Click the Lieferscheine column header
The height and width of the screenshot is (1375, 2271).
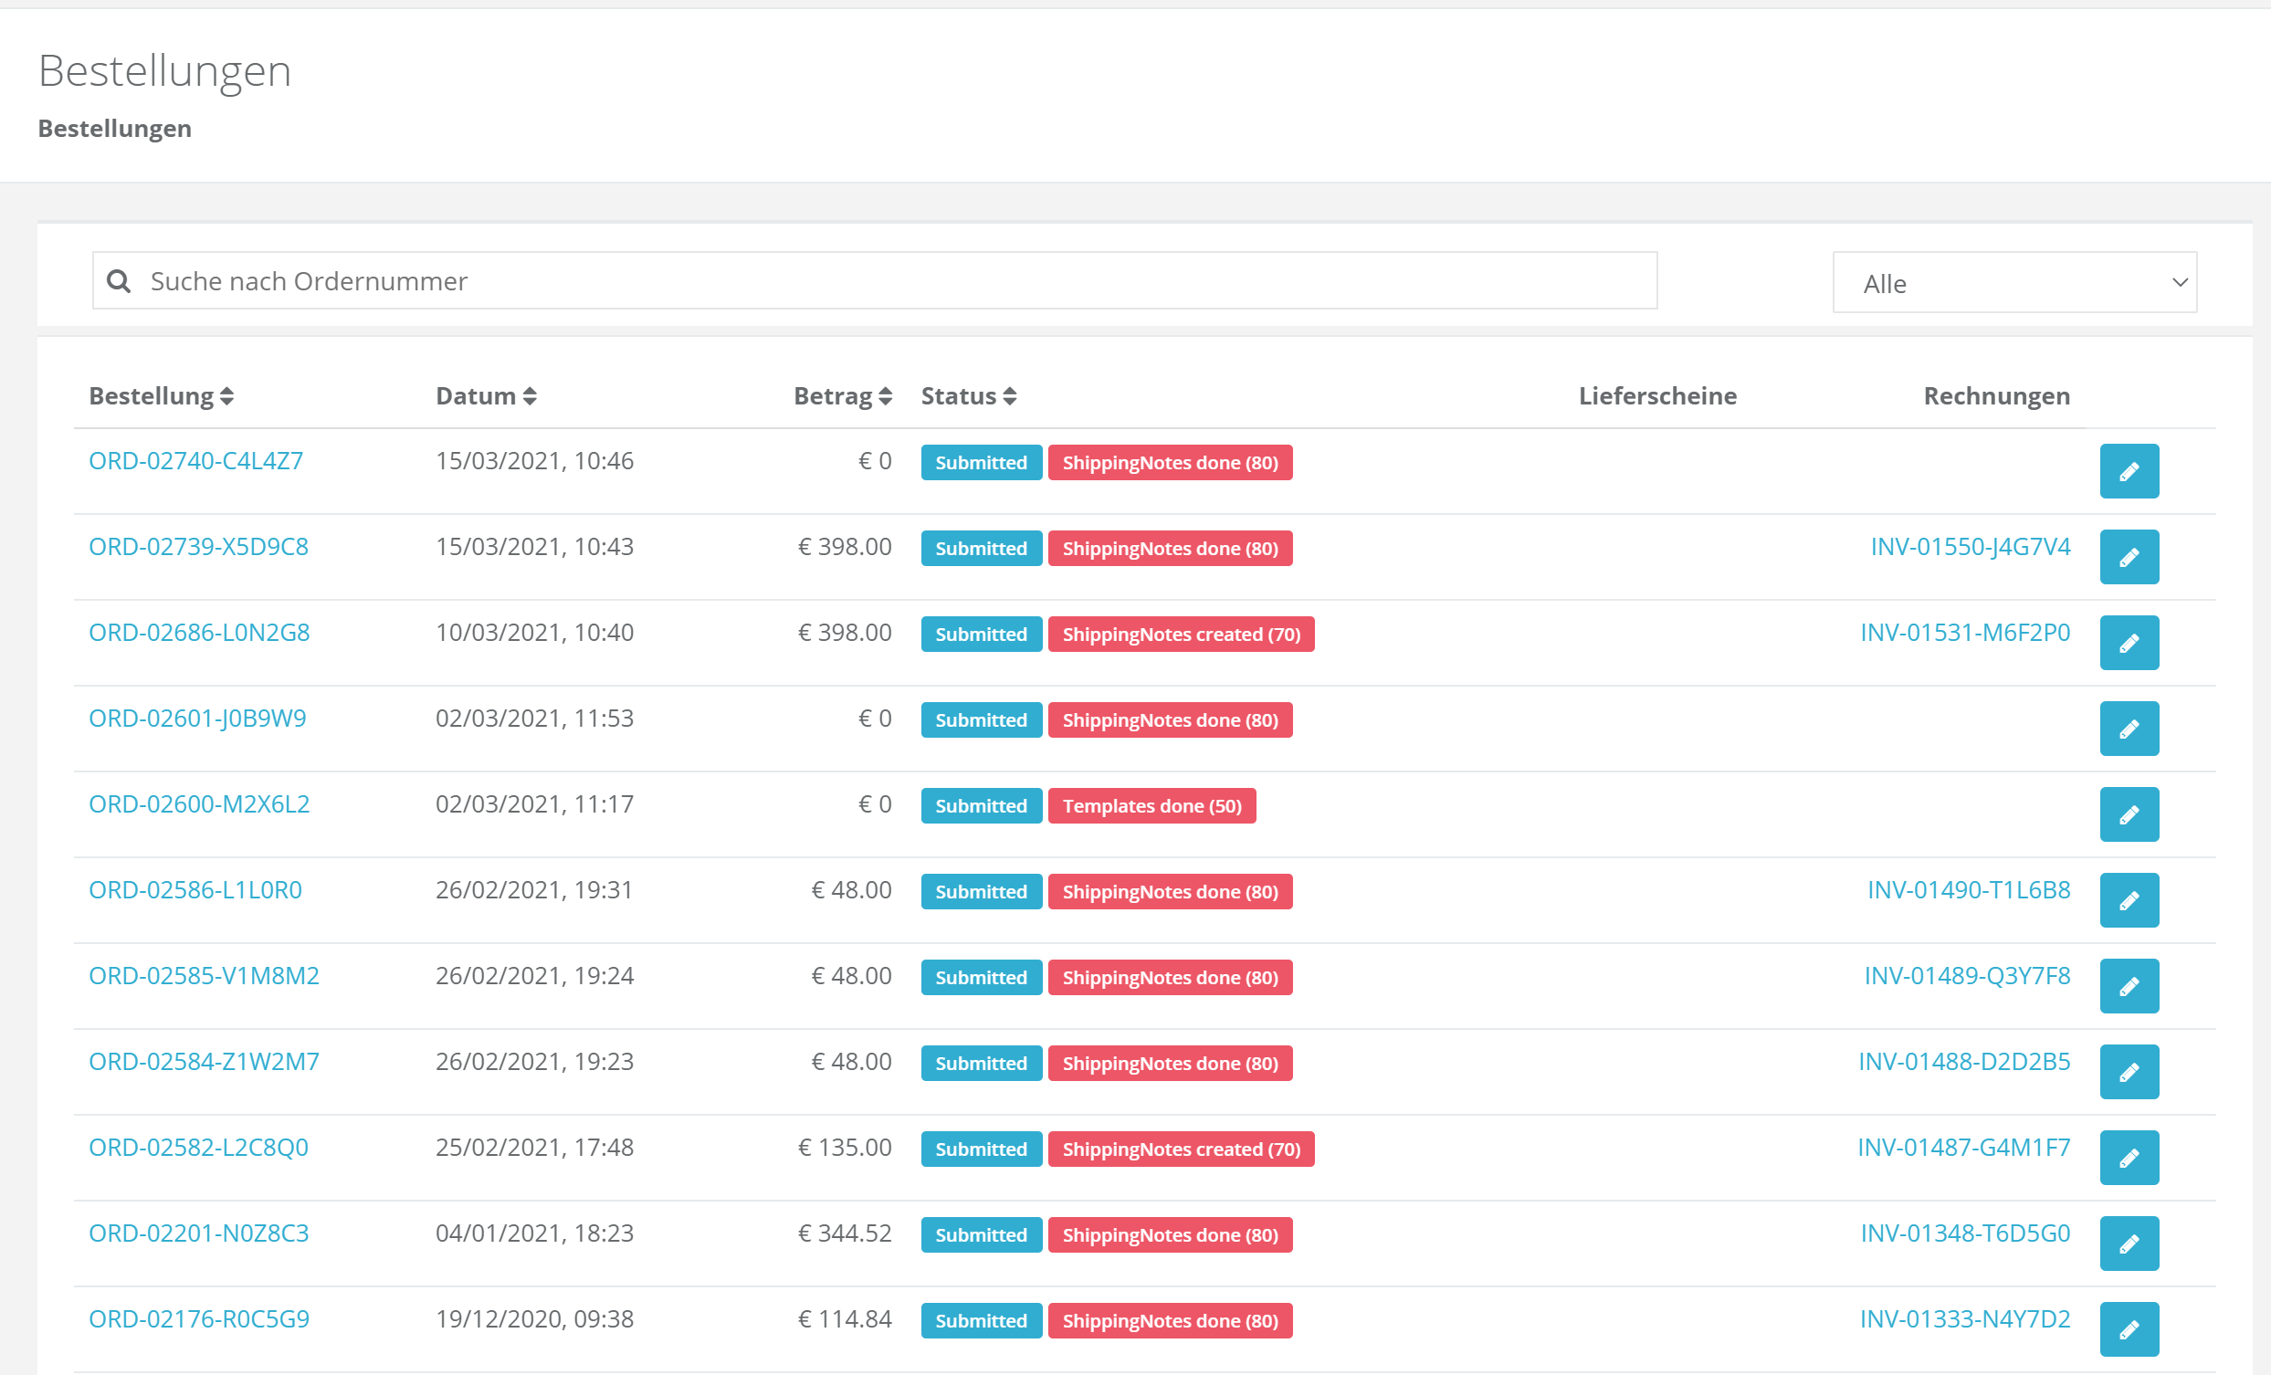(1657, 396)
